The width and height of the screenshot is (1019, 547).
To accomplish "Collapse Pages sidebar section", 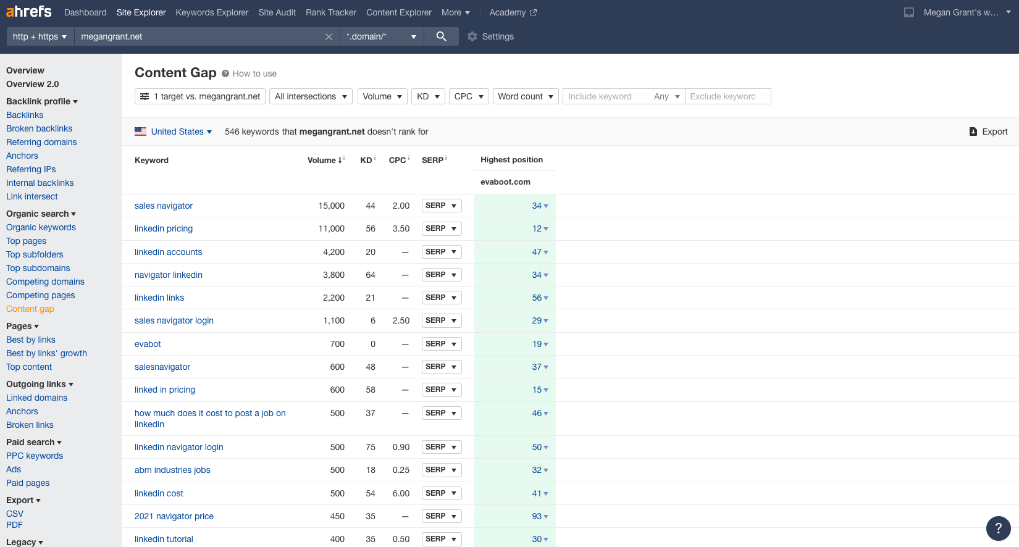I will pos(23,326).
